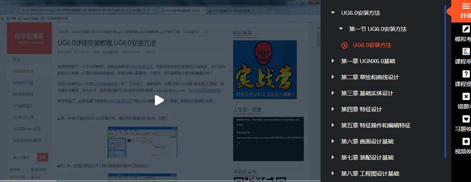This screenshot has width=471, height=182.
Task: Select the orange UG6.0安装方法 lesson title
Action: 372,45
